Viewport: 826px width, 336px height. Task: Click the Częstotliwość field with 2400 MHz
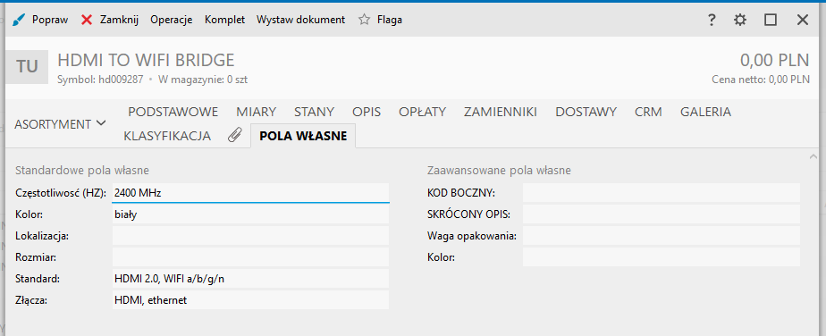click(250, 193)
